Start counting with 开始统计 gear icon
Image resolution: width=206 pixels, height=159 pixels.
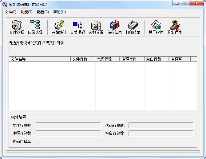click(59, 27)
